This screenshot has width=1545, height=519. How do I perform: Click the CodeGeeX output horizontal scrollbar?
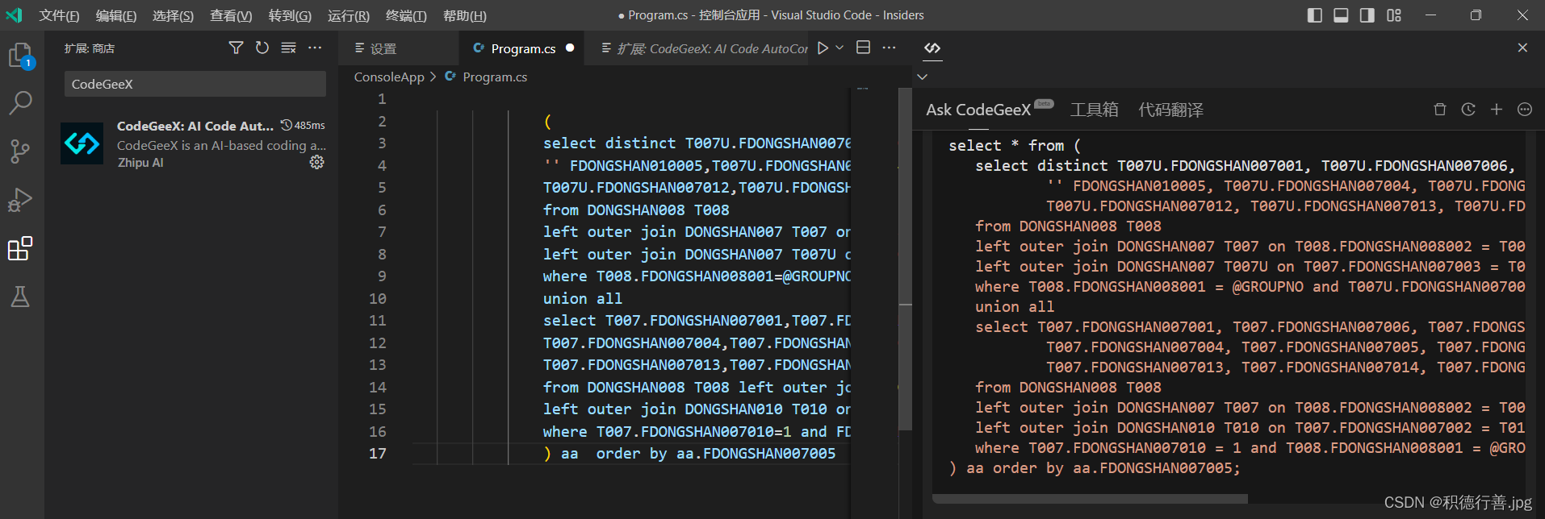pos(1090,499)
